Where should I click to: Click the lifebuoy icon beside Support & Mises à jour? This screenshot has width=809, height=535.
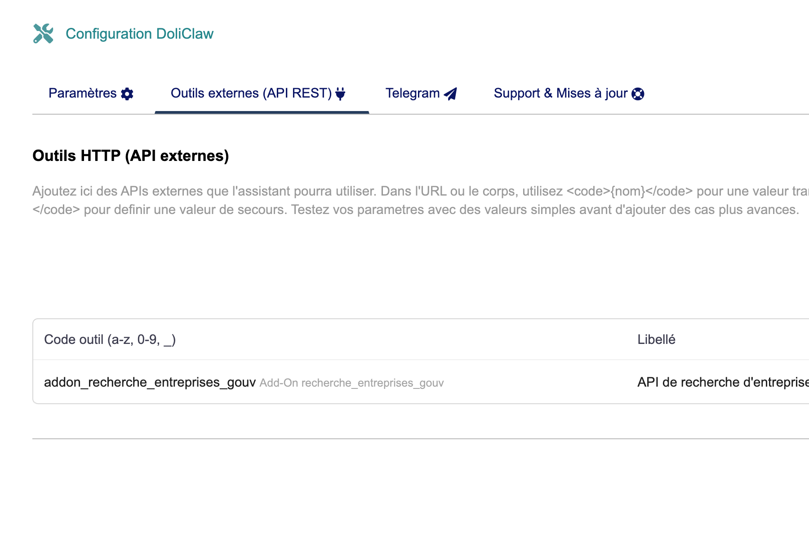(638, 94)
